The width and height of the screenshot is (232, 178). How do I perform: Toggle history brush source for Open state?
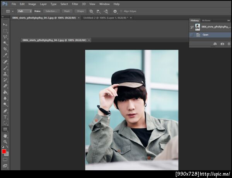click(192, 35)
